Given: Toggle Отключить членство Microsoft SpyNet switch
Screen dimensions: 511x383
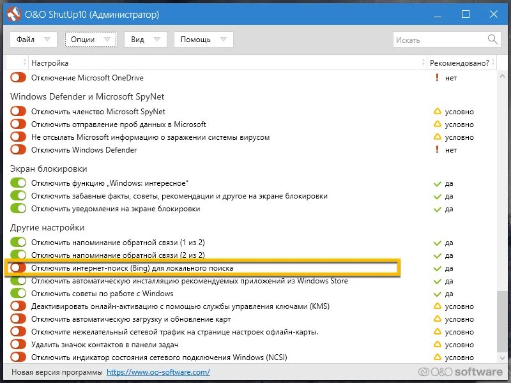Looking at the screenshot, I should point(18,111).
